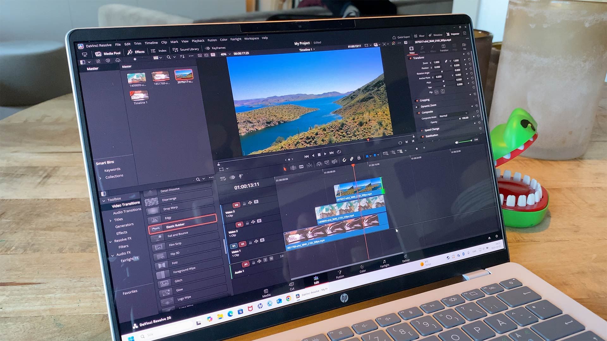Open the Timeline 1 viewer dropdown
The height and width of the screenshot is (341, 607).
pos(307,50)
